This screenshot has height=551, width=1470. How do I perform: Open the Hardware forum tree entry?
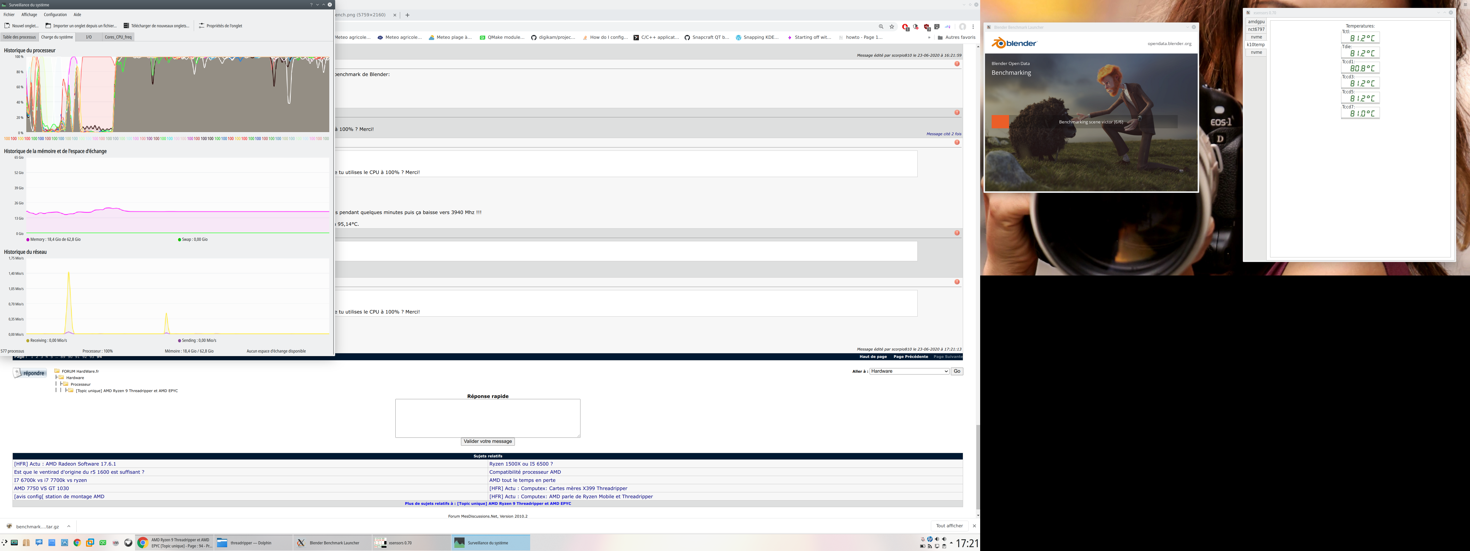click(x=75, y=378)
